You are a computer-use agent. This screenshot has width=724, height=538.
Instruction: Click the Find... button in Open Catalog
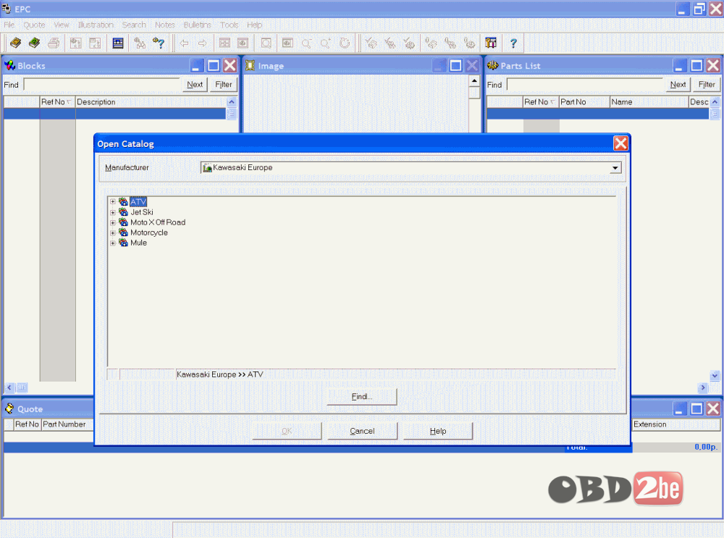361,397
